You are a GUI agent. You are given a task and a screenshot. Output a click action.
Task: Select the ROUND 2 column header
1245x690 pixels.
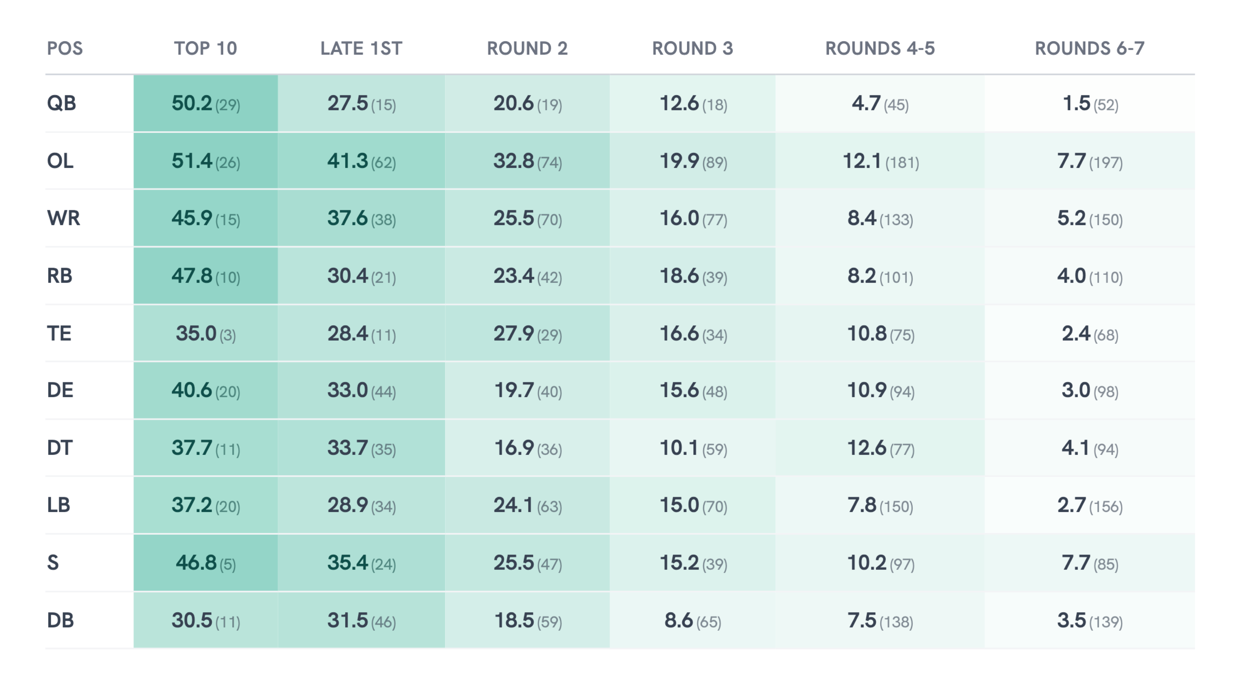[527, 48]
